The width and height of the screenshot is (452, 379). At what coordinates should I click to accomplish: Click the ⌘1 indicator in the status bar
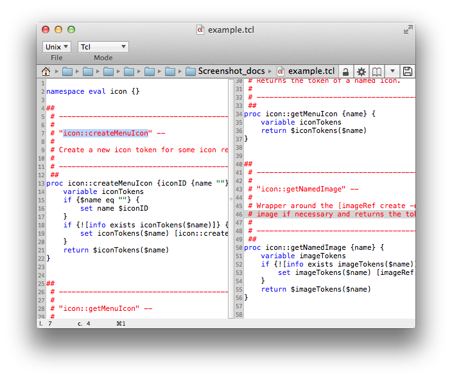click(x=121, y=324)
